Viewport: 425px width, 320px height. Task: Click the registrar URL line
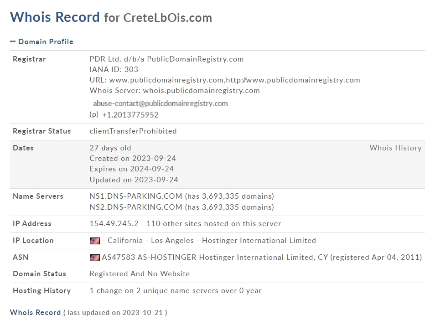[x=225, y=80]
